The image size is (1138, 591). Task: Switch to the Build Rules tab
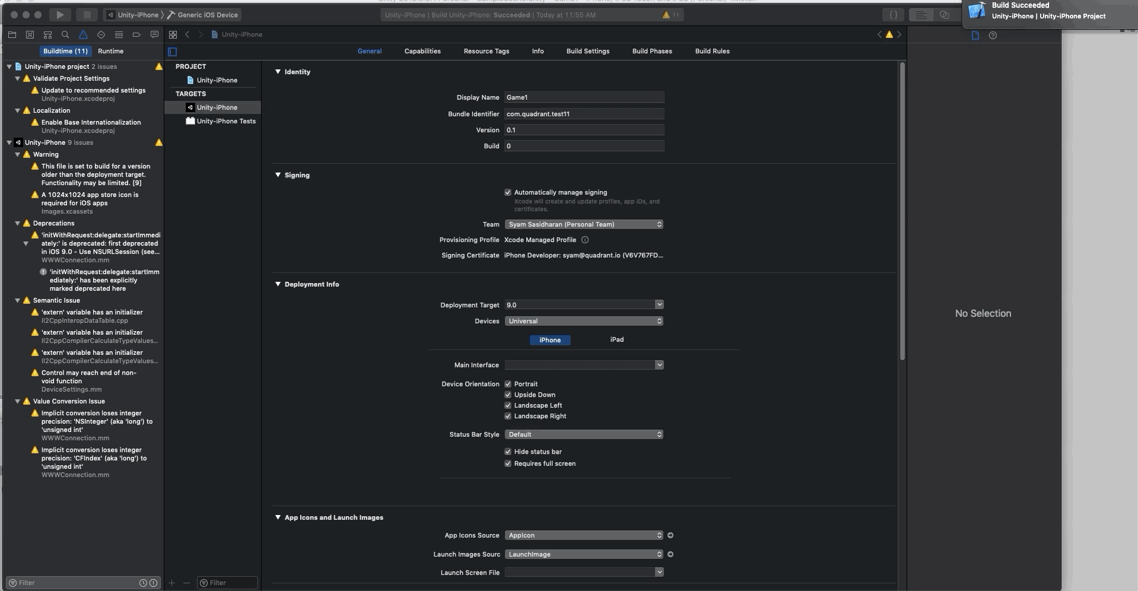point(713,51)
